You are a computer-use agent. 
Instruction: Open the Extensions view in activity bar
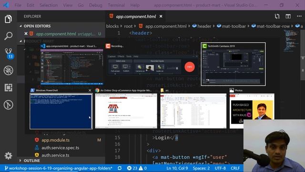9,87
